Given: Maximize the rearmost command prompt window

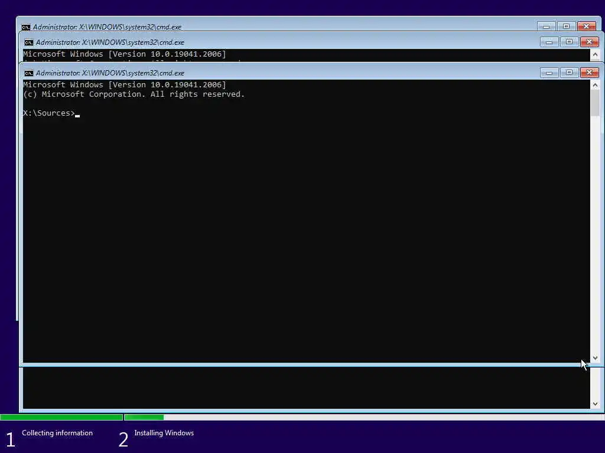Looking at the screenshot, I should point(566,26).
